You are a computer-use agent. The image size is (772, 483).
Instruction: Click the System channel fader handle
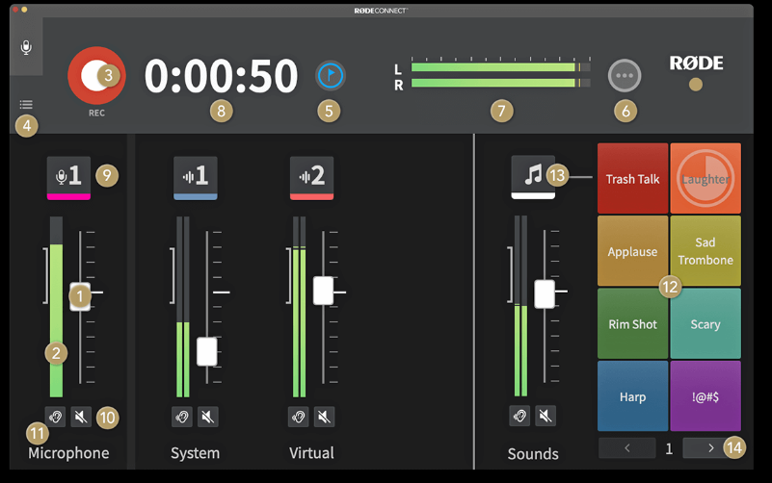(207, 351)
